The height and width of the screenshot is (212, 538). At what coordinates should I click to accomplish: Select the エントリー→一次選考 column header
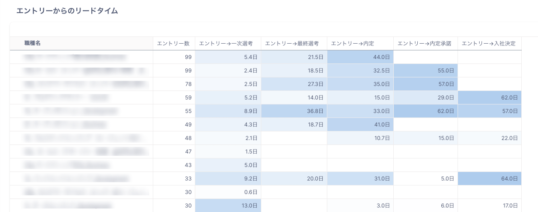coord(229,43)
